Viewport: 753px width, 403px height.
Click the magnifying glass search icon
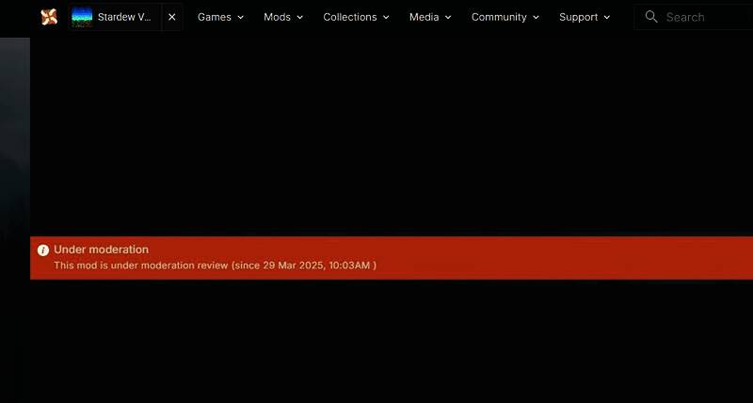(x=651, y=17)
